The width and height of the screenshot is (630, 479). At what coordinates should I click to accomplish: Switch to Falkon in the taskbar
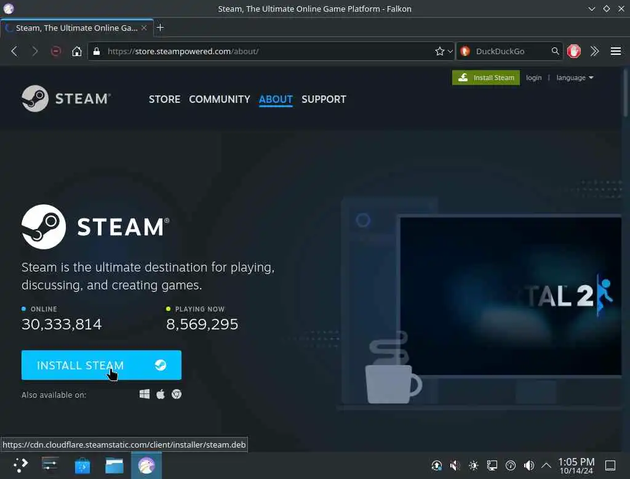tap(146, 465)
